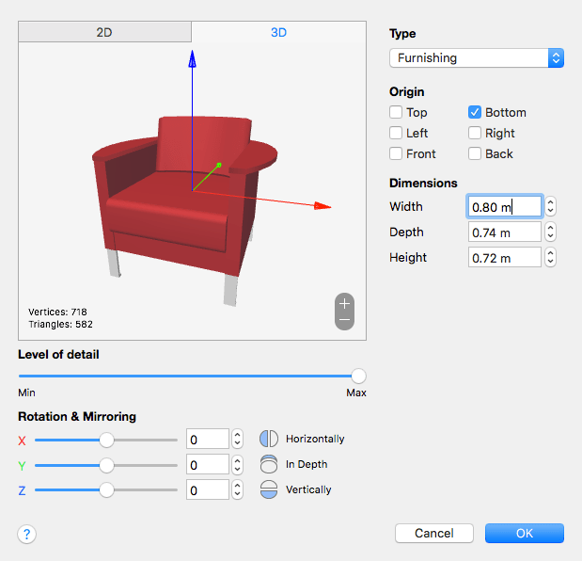This screenshot has height=561, width=582.
Task: Click the Y rotation stepper
Action: point(238,465)
